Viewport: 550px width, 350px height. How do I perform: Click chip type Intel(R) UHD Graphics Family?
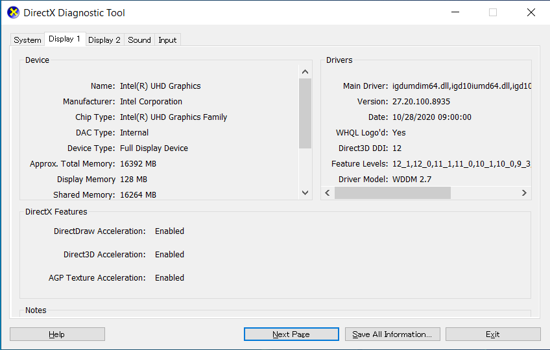tap(174, 117)
